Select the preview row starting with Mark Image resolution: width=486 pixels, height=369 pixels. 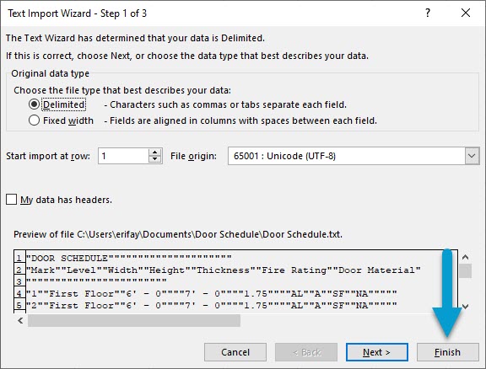(x=223, y=270)
